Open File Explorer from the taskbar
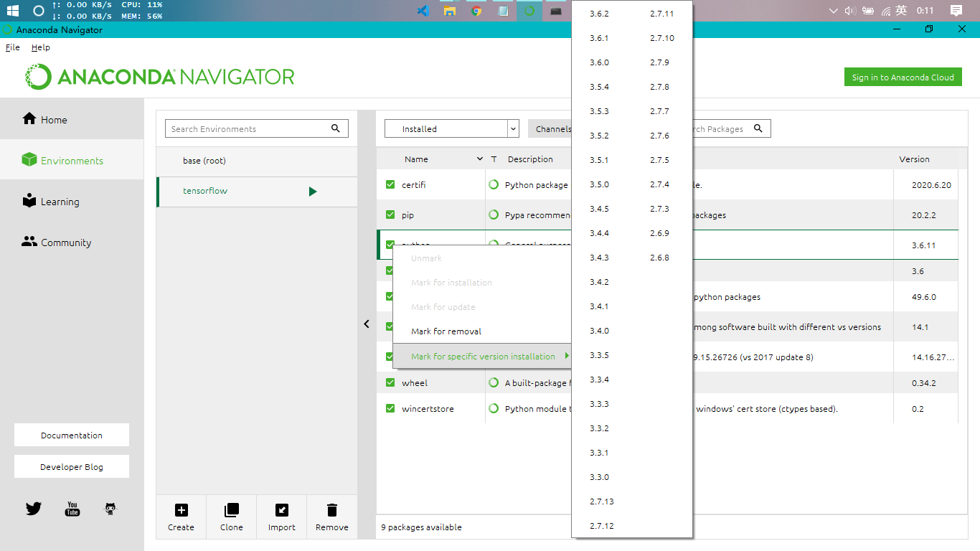Screen dimensions: 980x551 pyautogui.click(x=450, y=11)
